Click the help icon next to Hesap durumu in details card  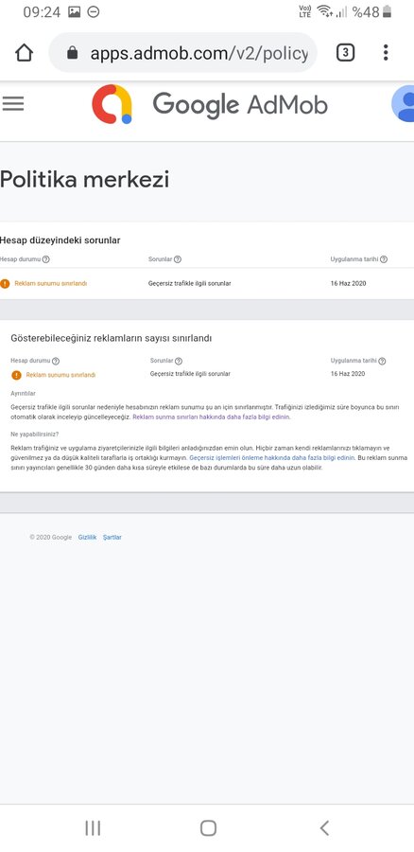click(56, 361)
